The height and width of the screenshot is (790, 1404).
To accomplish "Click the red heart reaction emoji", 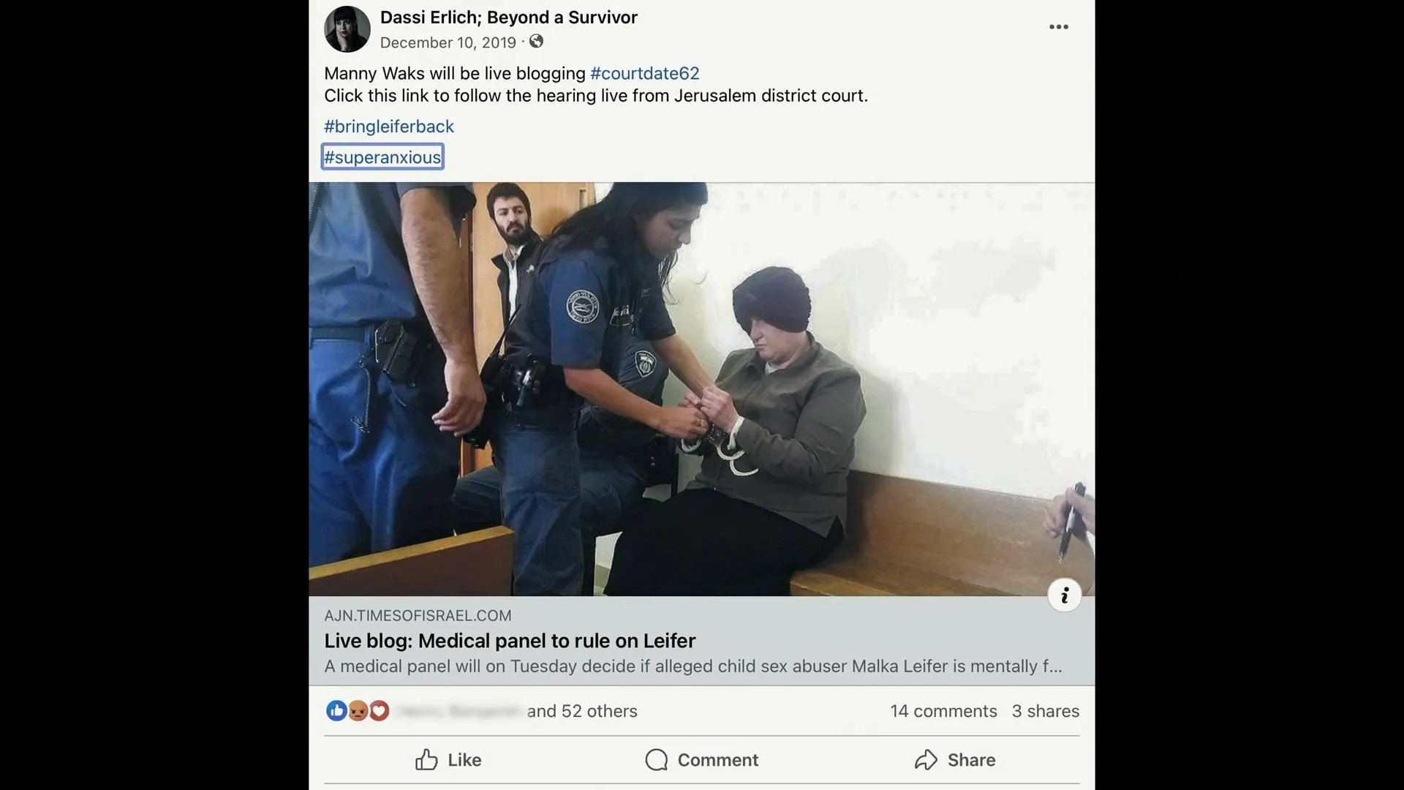I will 379,710.
